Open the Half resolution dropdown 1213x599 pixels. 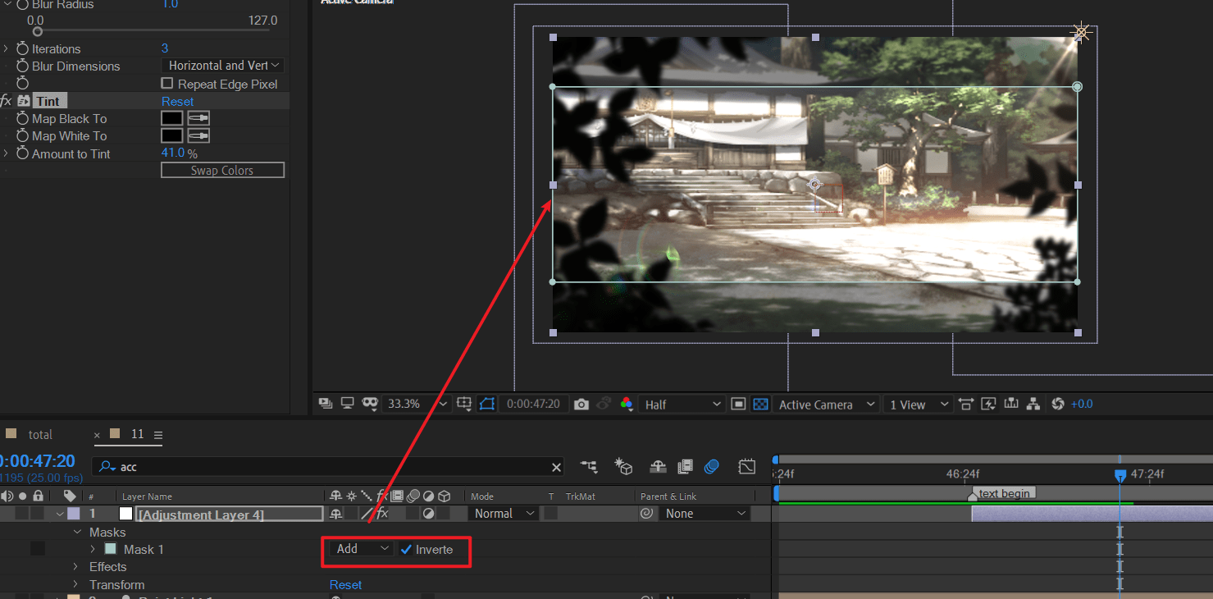point(682,405)
